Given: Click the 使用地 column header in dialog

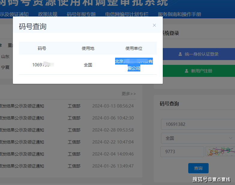Looking at the screenshot, I should coord(88,48).
